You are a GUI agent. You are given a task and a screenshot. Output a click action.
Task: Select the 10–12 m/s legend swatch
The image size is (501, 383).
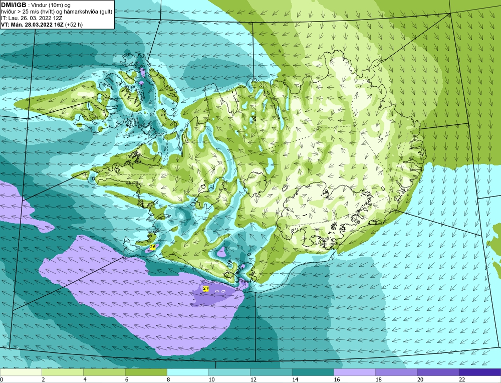click(229, 372)
